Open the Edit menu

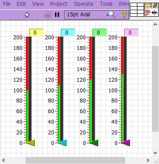click(x=22, y=4)
